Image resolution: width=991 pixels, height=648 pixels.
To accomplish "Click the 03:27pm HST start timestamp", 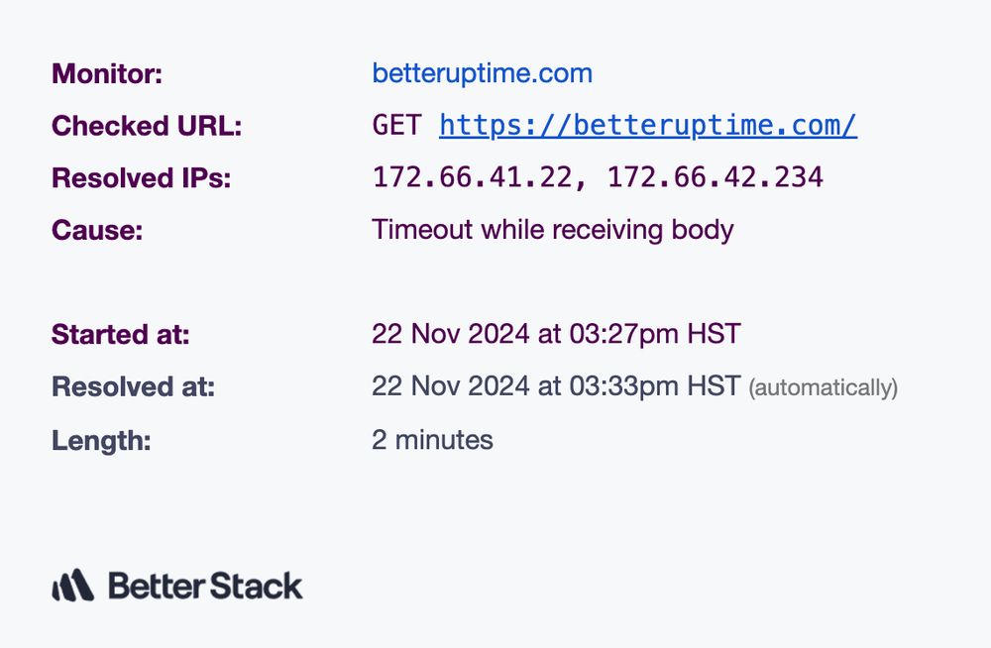I will pyautogui.click(x=654, y=334).
